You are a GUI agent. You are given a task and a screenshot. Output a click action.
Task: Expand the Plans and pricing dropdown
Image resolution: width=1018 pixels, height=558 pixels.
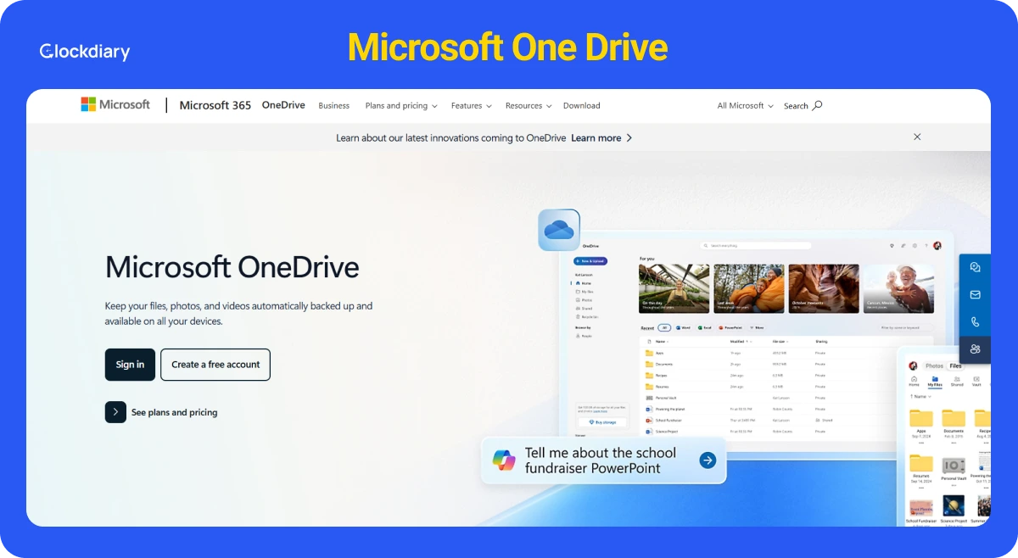[x=401, y=106]
